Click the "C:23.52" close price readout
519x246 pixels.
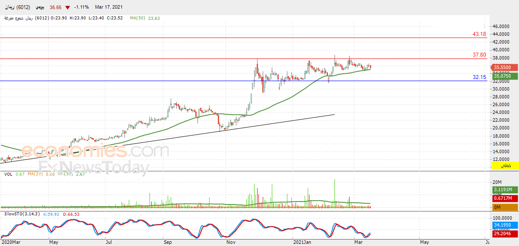[x=116, y=18]
